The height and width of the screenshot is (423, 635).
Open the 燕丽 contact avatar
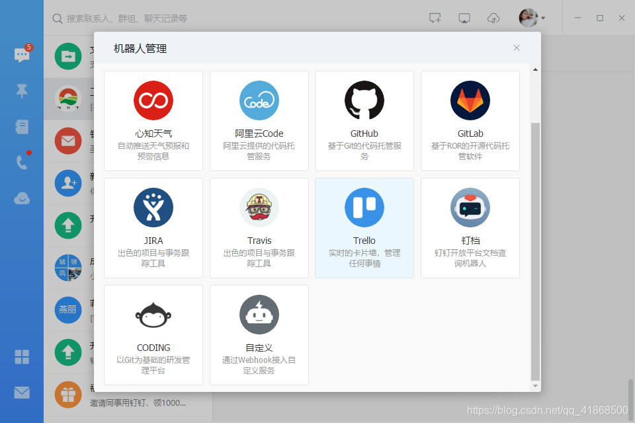click(68, 310)
